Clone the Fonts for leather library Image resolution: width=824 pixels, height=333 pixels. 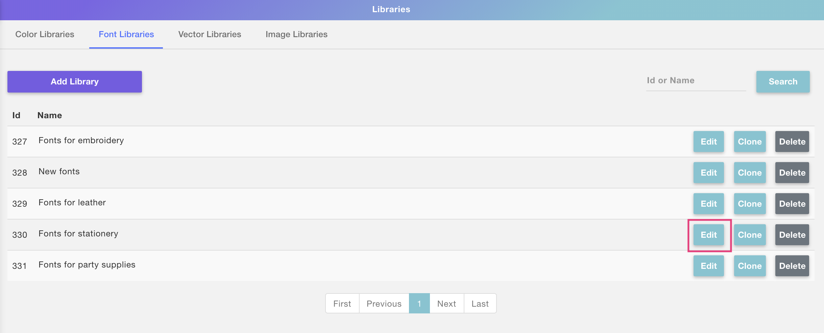click(750, 204)
